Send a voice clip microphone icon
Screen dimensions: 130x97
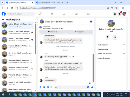pyautogui.click(x=40, y=87)
